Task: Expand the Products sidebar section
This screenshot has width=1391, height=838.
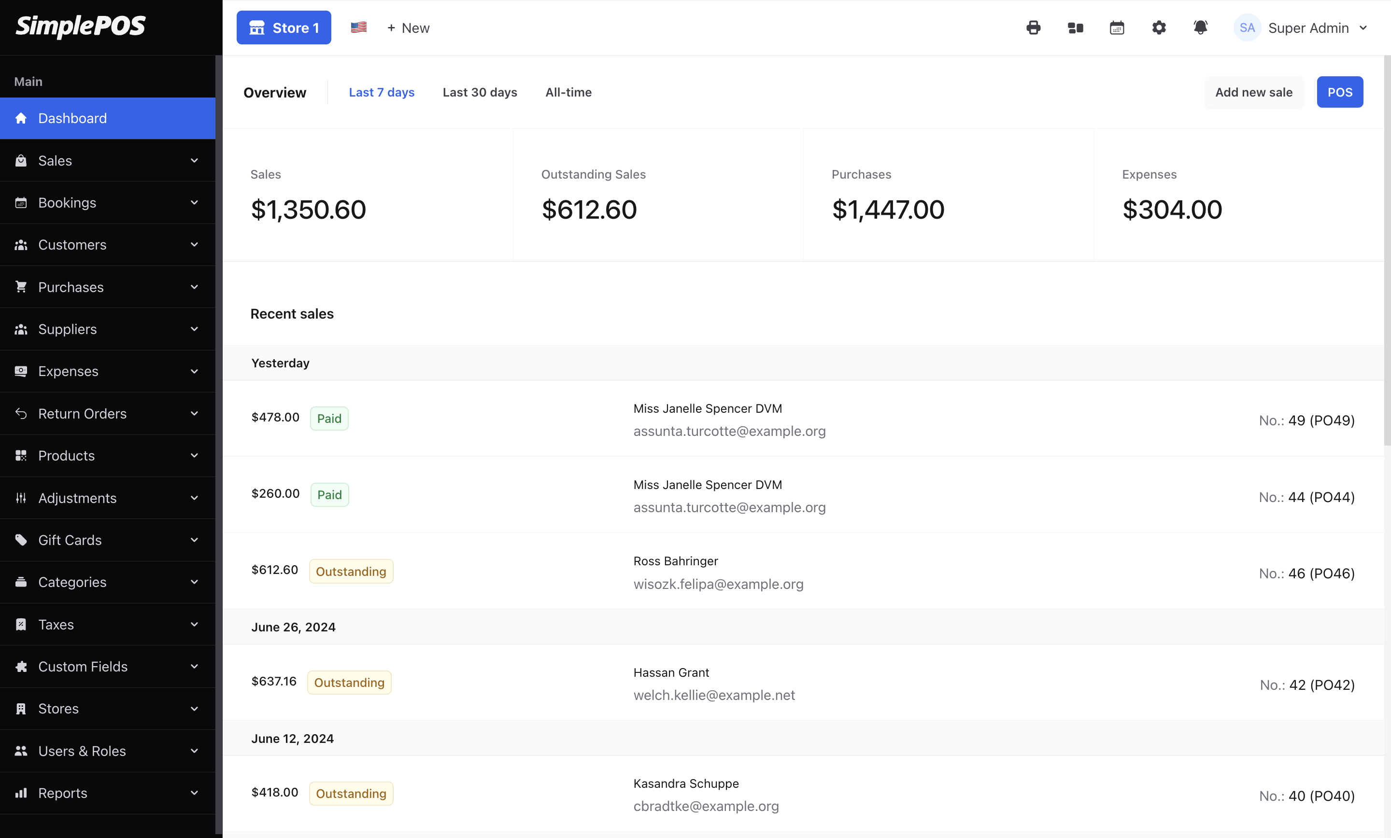Action: tap(107, 456)
